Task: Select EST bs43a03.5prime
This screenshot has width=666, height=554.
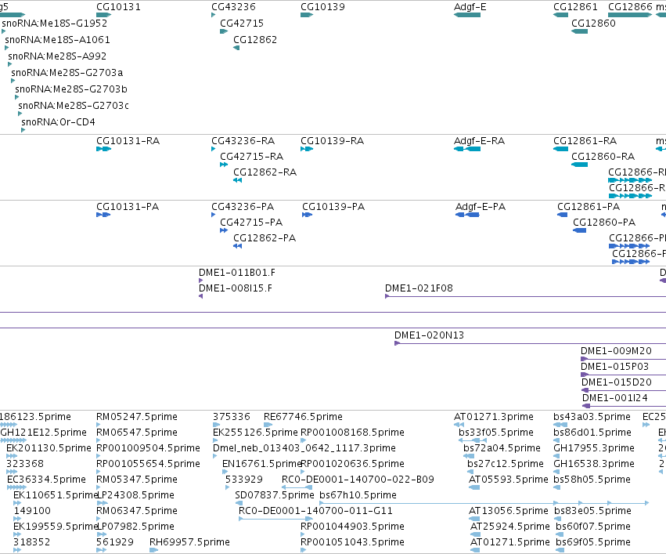Action: 592,417
